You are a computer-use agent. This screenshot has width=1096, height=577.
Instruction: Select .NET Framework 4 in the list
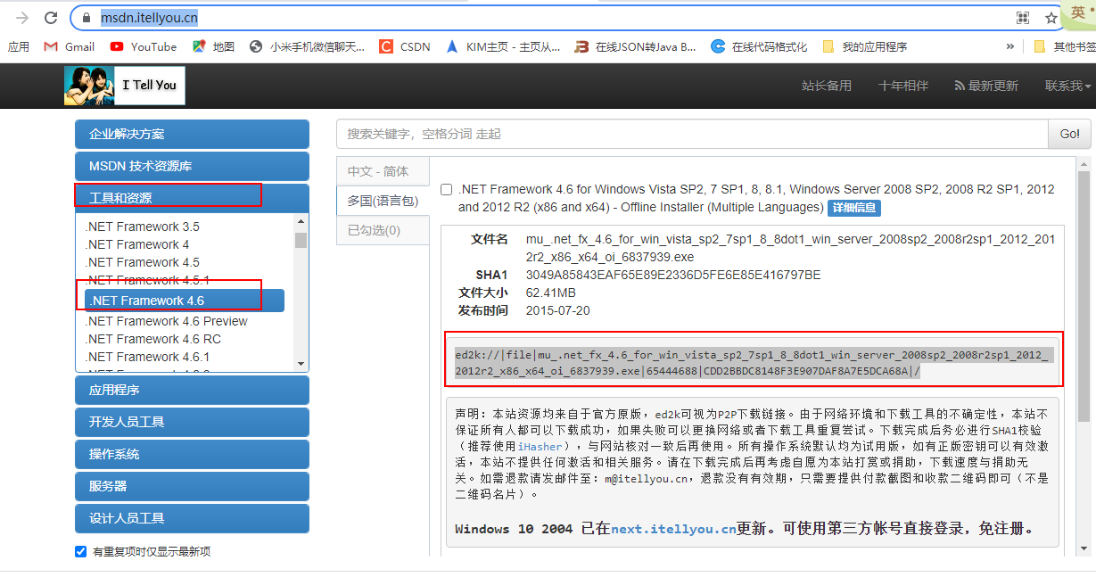pos(137,244)
